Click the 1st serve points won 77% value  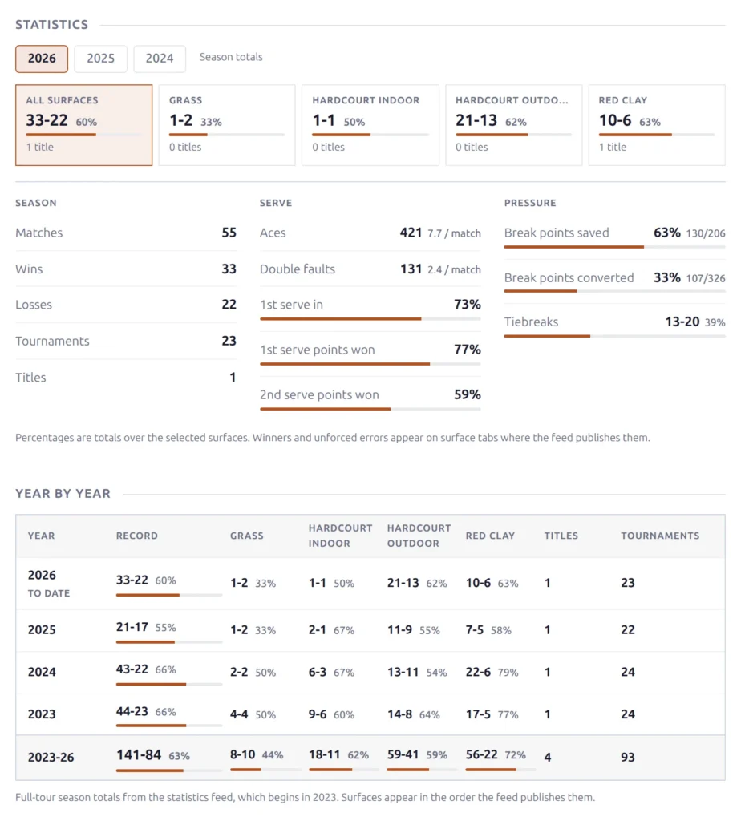click(467, 350)
